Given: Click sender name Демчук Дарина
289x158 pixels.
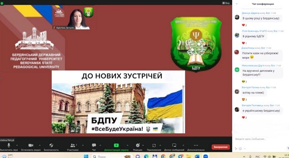Looking at the screenshot, I should 250,13.
